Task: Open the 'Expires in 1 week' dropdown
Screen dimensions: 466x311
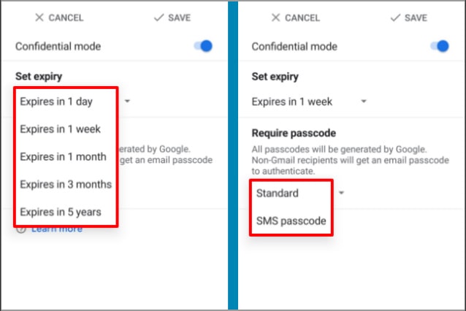Action: click(x=309, y=101)
